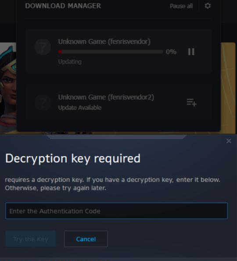This screenshot has width=237, height=261.
Task: Click the gold banner beside download manager
Action: [x=228, y=88]
